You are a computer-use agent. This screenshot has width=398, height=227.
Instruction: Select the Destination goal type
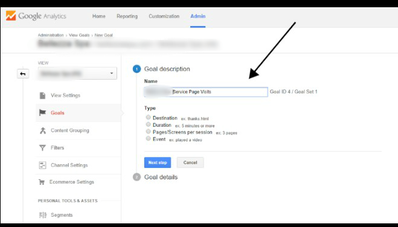148,117
